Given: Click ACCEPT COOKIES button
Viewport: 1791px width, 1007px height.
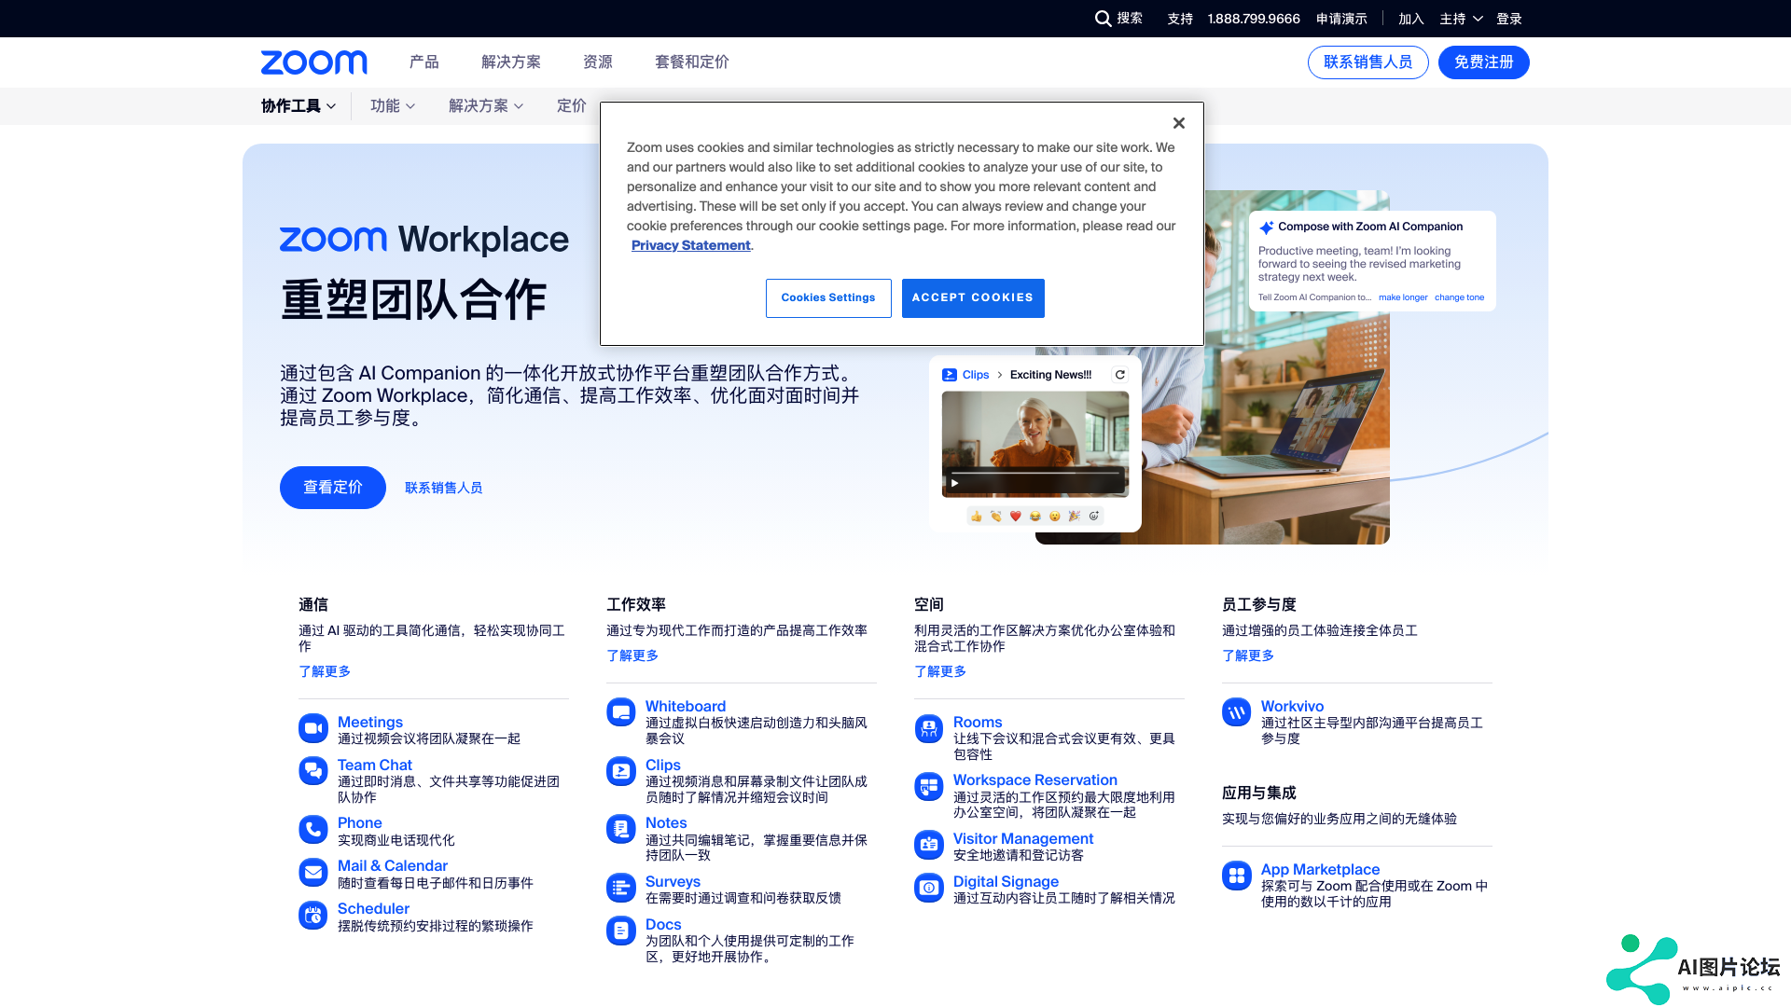Looking at the screenshot, I should [x=973, y=298].
